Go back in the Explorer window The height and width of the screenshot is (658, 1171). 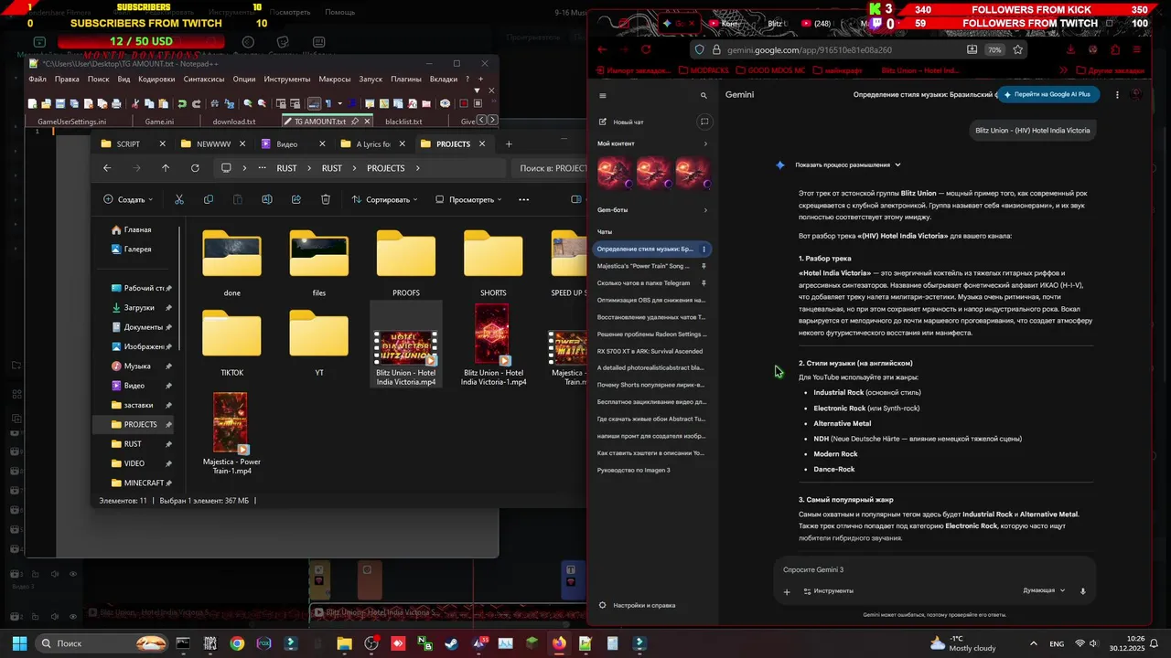(107, 168)
